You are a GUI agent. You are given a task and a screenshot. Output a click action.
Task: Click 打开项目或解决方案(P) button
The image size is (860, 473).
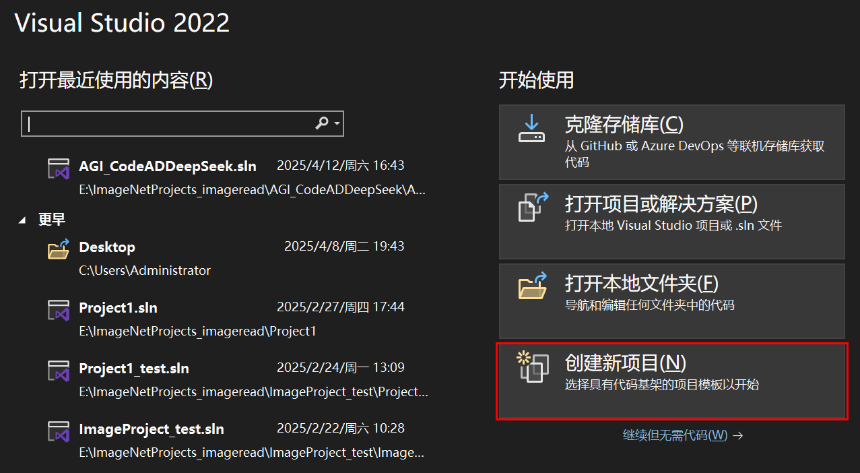pyautogui.click(x=671, y=221)
